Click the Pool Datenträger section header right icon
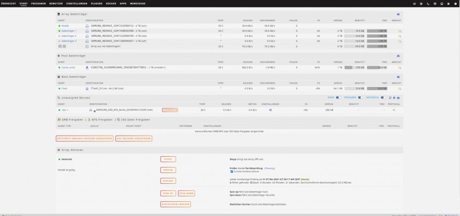The image size is (460, 216). 398,56
